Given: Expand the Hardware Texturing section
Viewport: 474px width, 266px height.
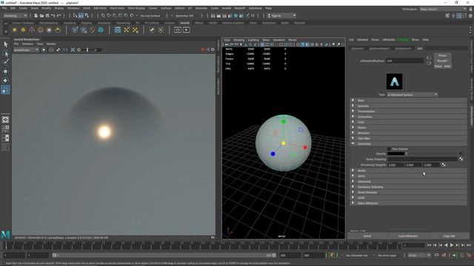Looking at the screenshot, I should click(x=409, y=187).
